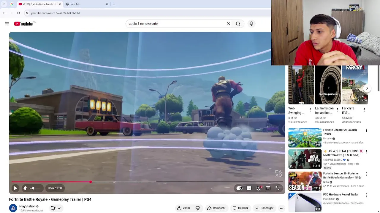The width and height of the screenshot is (380, 213).
Task: Click Descargar download button
Action: (264, 208)
